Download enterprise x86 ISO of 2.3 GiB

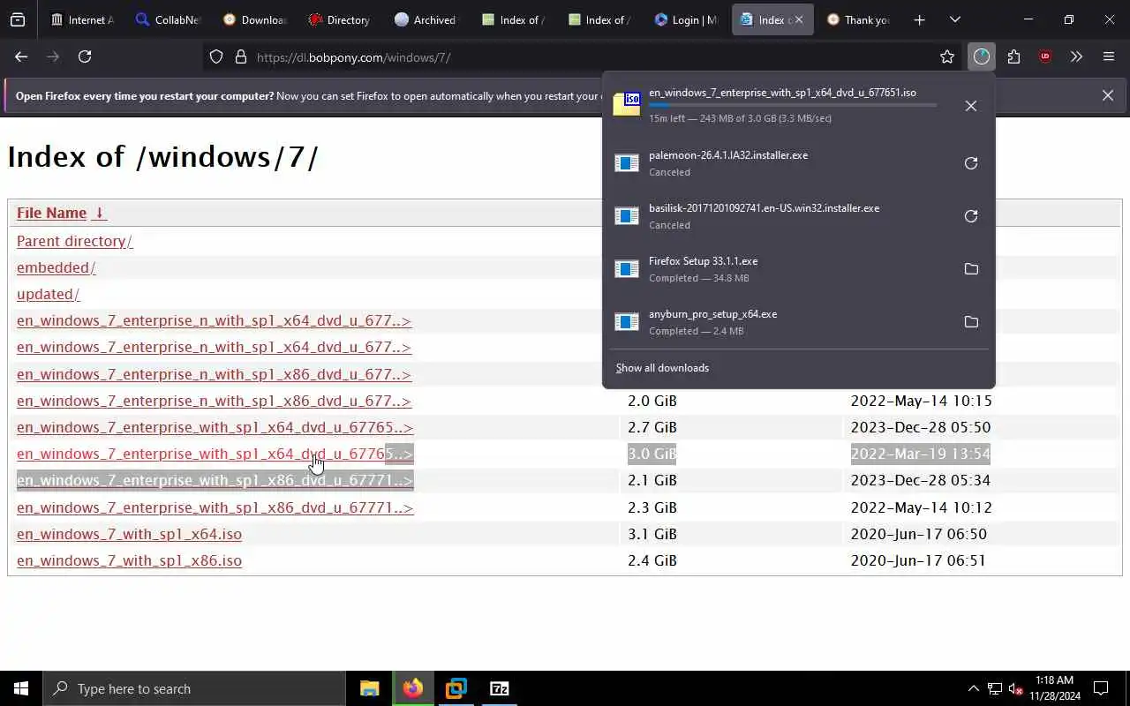click(215, 507)
